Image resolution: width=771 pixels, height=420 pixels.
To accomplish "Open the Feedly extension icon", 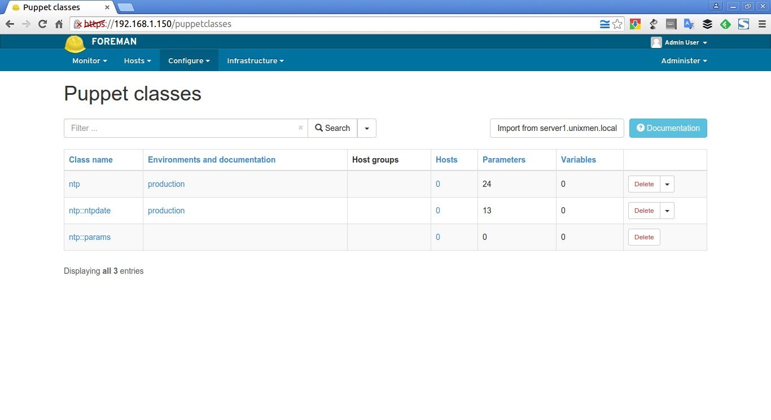I will [x=725, y=24].
